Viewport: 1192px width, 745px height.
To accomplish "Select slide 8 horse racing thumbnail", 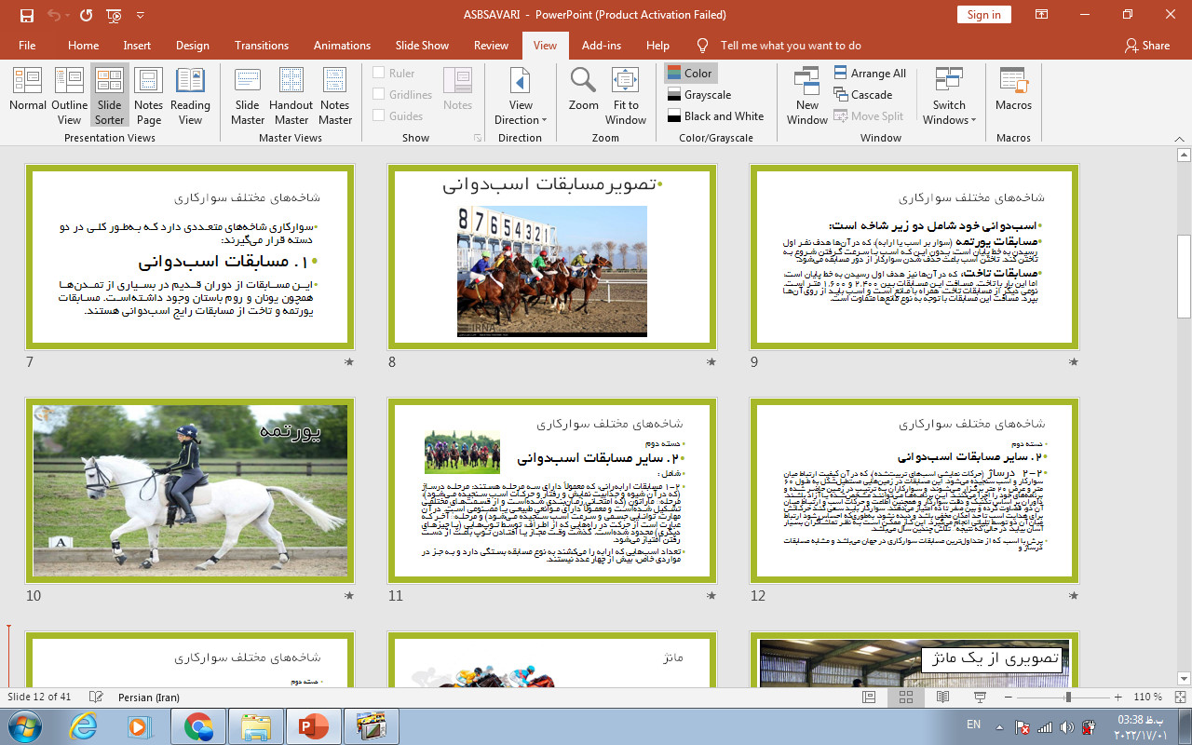I will point(552,257).
